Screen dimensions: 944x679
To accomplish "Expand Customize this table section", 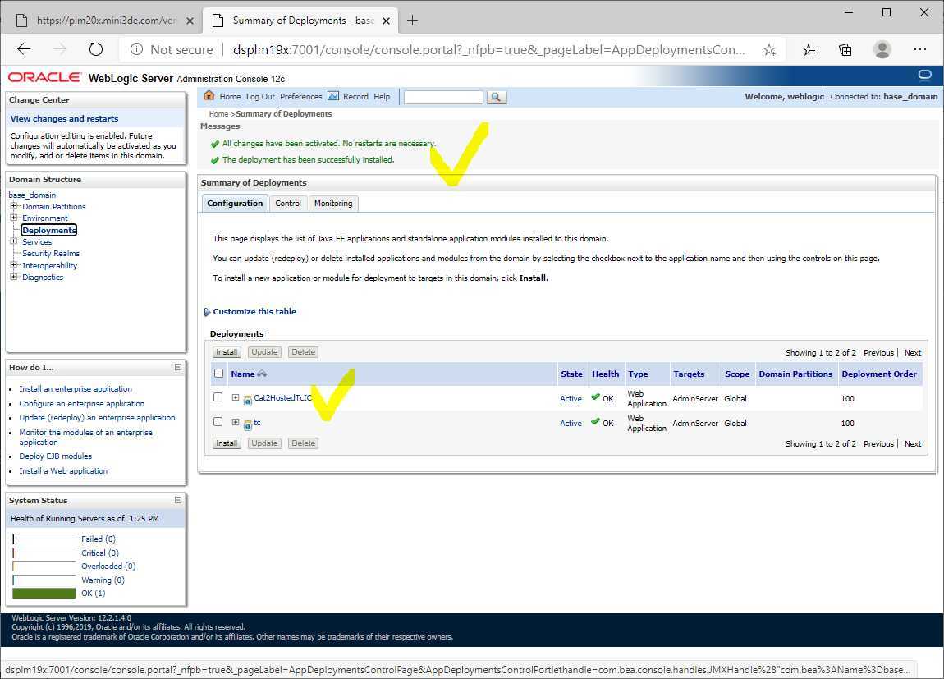I will pos(207,312).
